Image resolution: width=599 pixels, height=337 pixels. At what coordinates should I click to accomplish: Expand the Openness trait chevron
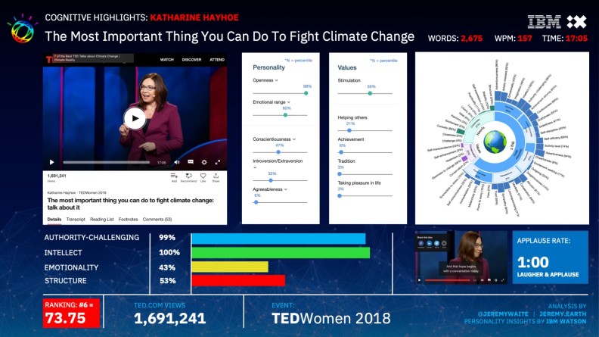(277, 80)
